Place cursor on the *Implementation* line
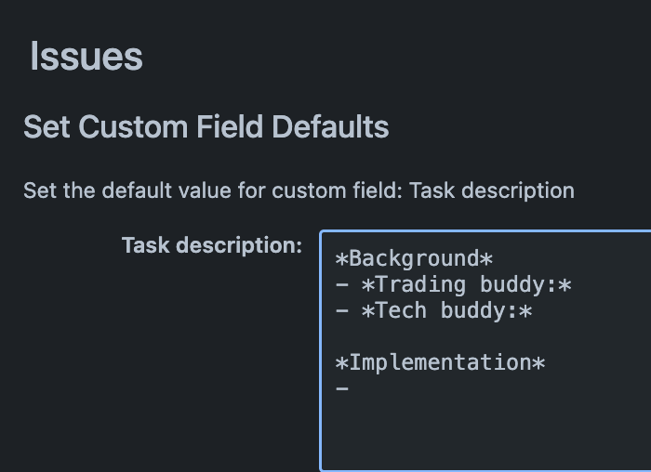Image resolution: width=651 pixels, height=472 pixels. (x=440, y=363)
